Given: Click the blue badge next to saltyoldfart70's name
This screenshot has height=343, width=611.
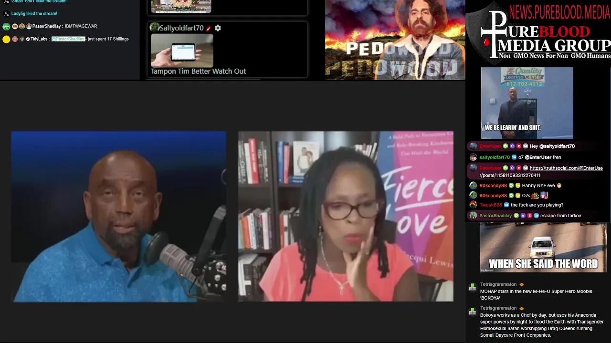Looking at the screenshot, I should pyautogui.click(x=514, y=157).
